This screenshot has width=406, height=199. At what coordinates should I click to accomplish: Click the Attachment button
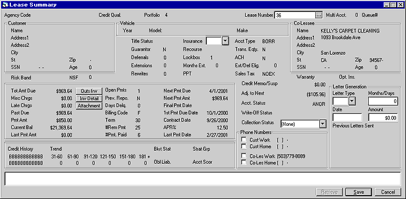click(89, 106)
